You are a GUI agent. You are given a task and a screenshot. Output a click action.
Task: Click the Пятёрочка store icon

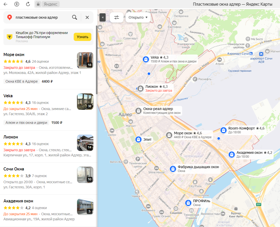[181, 12]
